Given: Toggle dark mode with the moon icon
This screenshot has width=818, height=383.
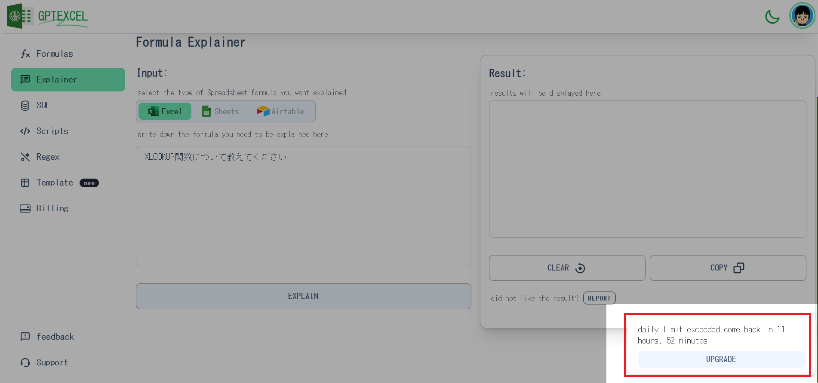Looking at the screenshot, I should (x=772, y=17).
